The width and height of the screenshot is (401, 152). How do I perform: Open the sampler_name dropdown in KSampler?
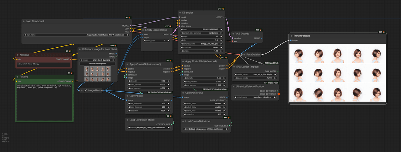click(202, 44)
